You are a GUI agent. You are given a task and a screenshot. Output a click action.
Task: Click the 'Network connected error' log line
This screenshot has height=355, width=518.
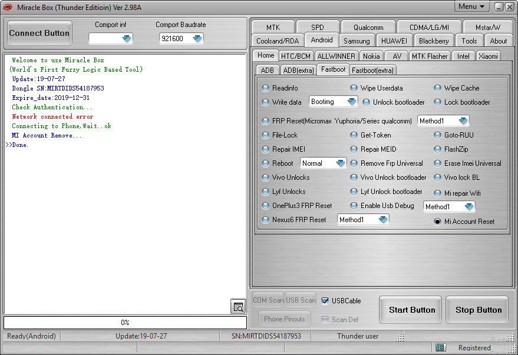52,116
